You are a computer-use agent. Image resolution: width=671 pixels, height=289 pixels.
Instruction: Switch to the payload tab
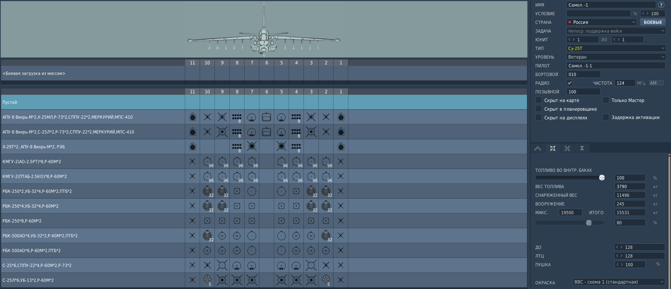pyautogui.click(x=553, y=148)
